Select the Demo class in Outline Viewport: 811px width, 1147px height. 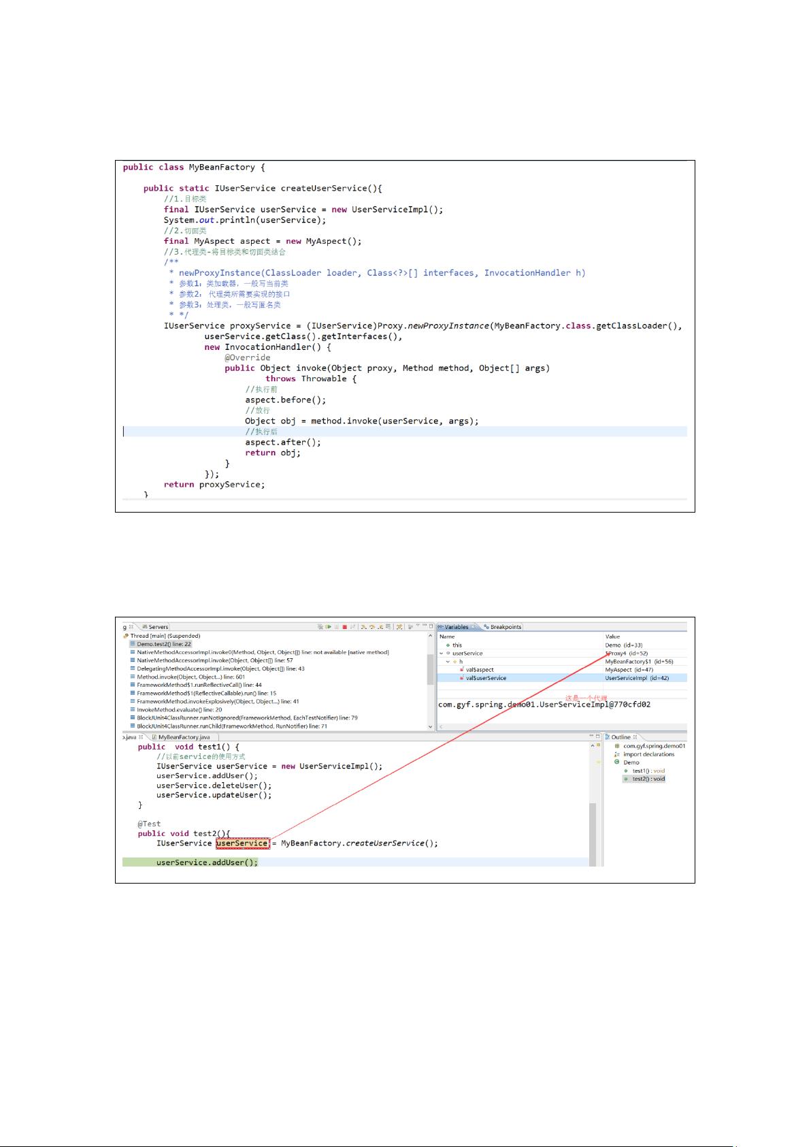click(627, 762)
